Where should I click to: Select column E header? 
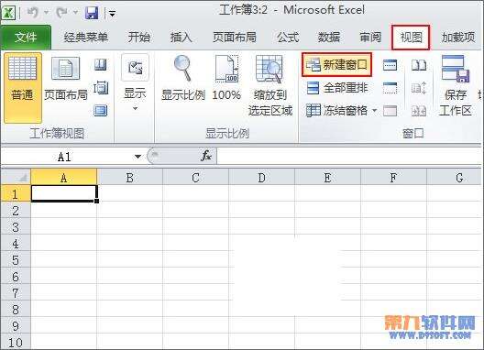327,178
